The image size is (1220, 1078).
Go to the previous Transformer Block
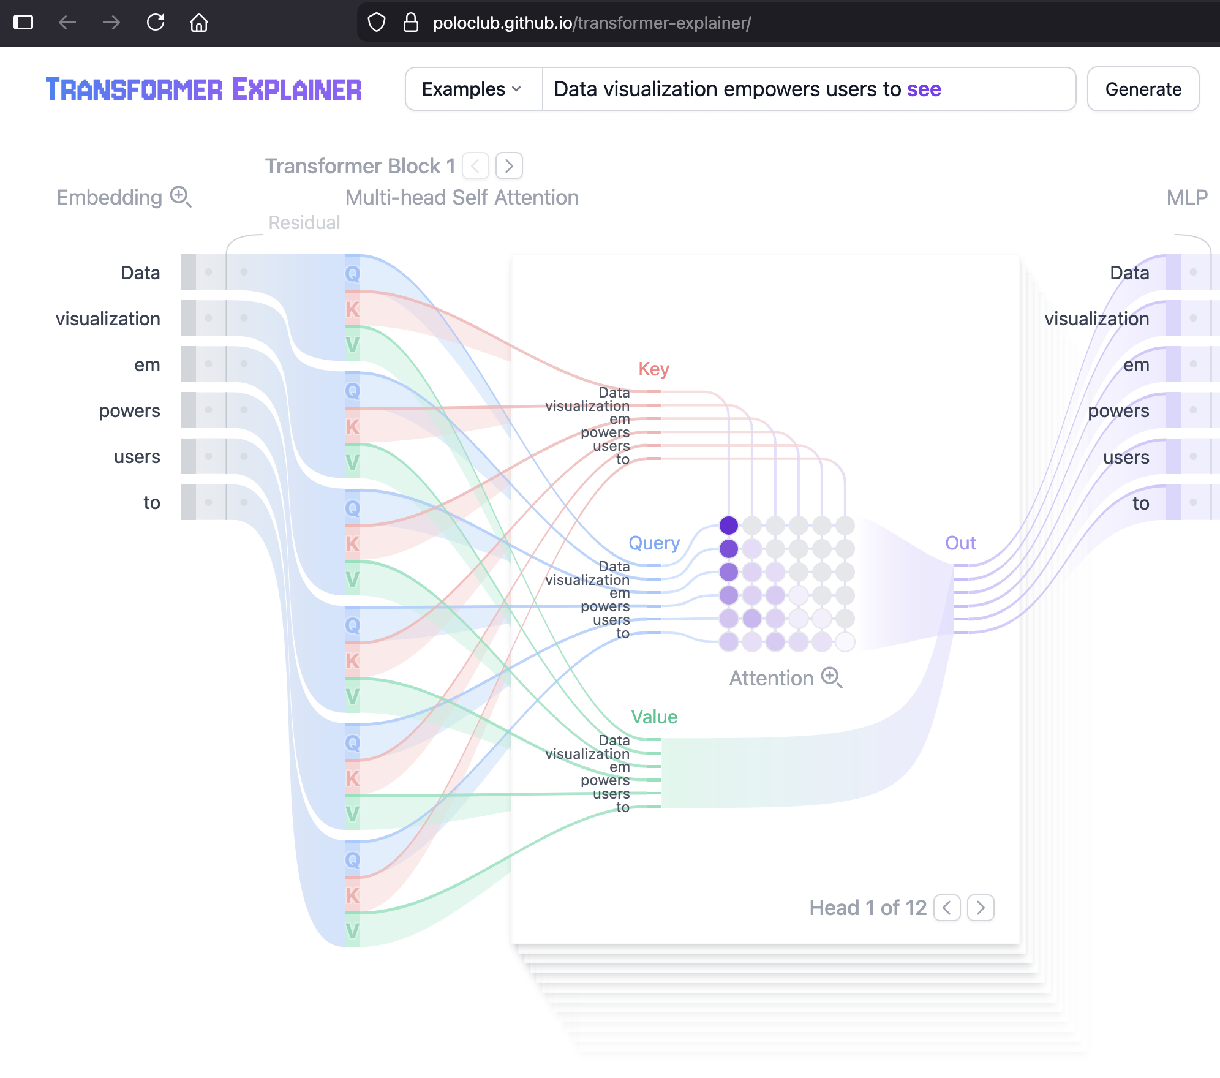coord(475,166)
